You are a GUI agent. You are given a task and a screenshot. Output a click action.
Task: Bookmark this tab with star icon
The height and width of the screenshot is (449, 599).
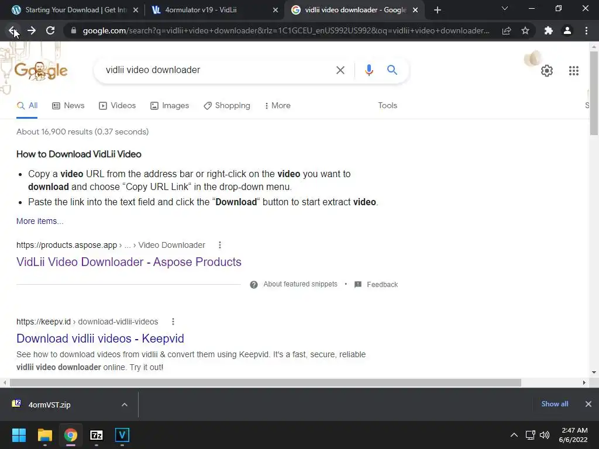click(525, 30)
